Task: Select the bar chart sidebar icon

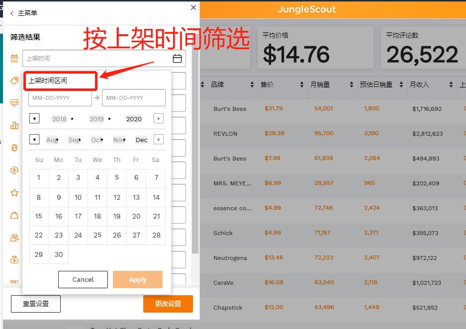Action: coord(14,125)
